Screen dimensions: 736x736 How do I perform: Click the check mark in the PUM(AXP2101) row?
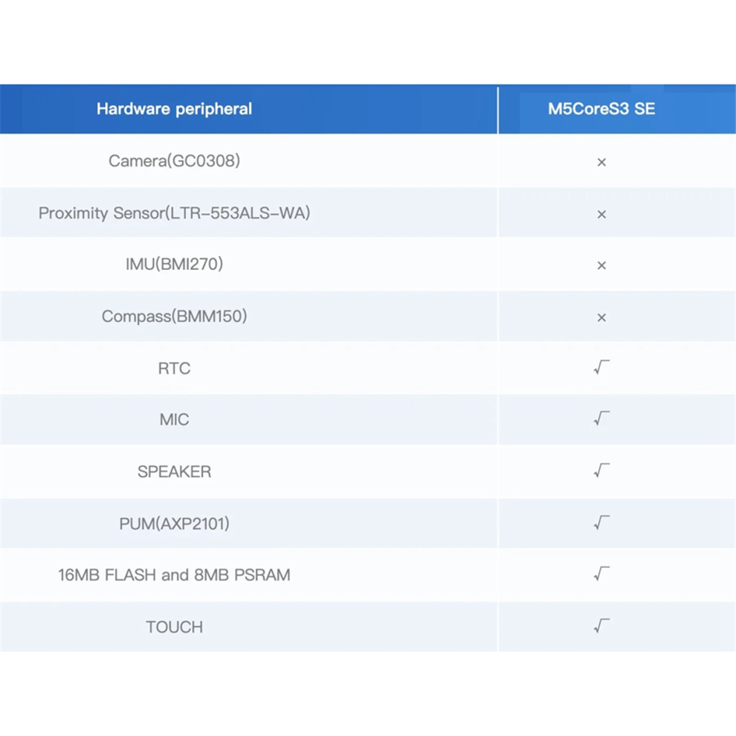coord(601,523)
